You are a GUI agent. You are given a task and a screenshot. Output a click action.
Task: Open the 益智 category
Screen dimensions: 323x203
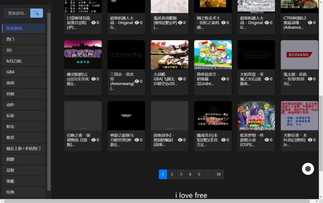pos(23,170)
